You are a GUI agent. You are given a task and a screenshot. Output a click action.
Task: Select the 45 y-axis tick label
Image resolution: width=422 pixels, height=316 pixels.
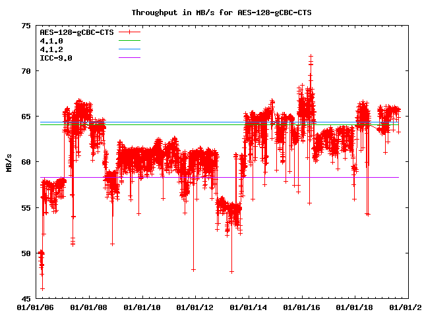click(26, 298)
